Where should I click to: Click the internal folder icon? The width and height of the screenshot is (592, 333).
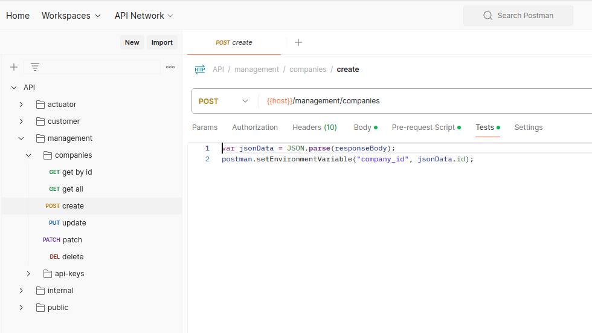40,291
